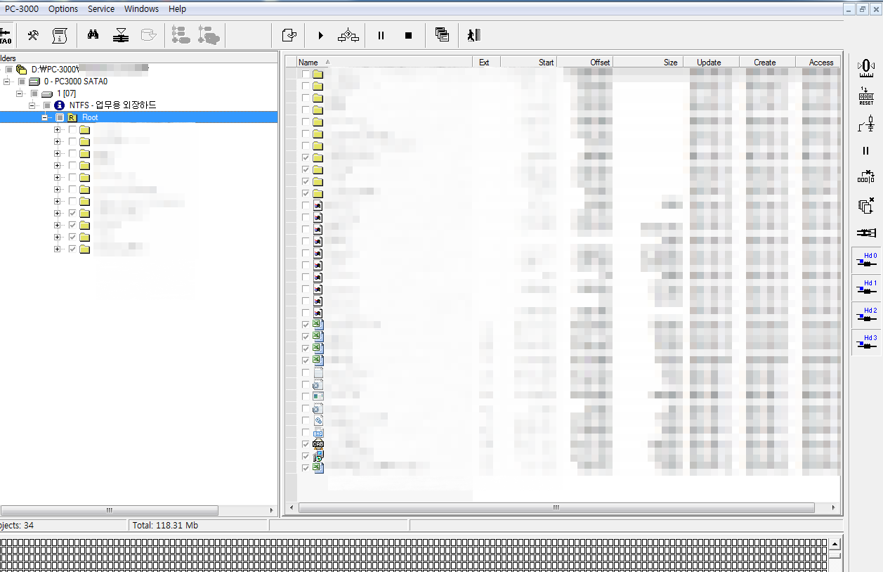This screenshot has height=572, width=883.
Task: Open the hammer and wrench utilities tool
Action: tap(33, 35)
